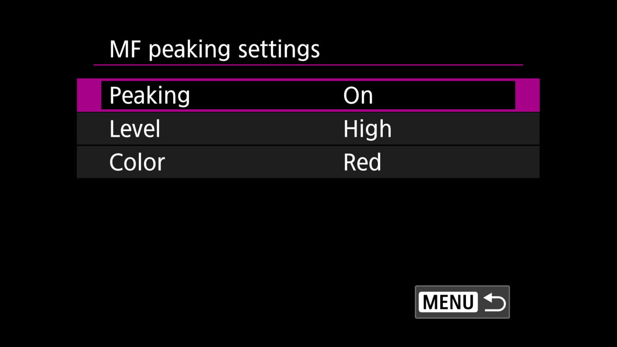Screen dimensions: 617x347
Task: Click the MENU return icon
Action: 462,302
